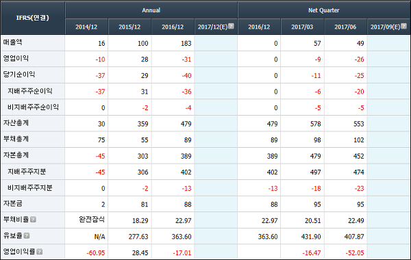
Task: Click the annual 2014/12 column header
Action: [x=86, y=27]
